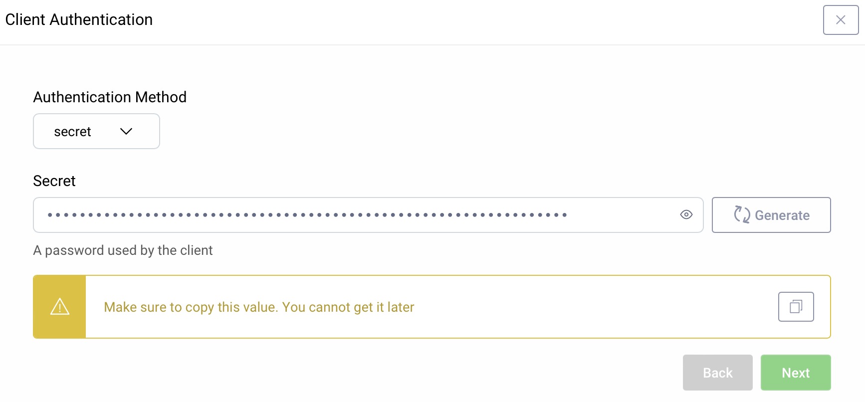The width and height of the screenshot is (865, 402).
Task: Click the 'Authentication Method' label
Action: pos(110,97)
